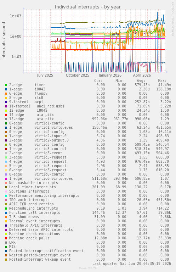Click the Min: column header
The height and width of the screenshot is (272, 176).
(120, 81)
